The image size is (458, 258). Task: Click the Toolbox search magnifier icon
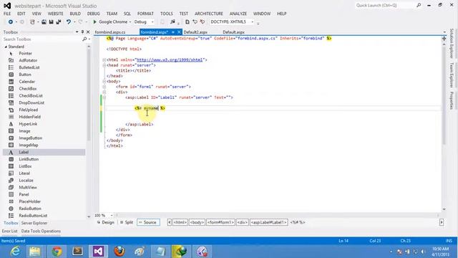[x=84, y=39]
